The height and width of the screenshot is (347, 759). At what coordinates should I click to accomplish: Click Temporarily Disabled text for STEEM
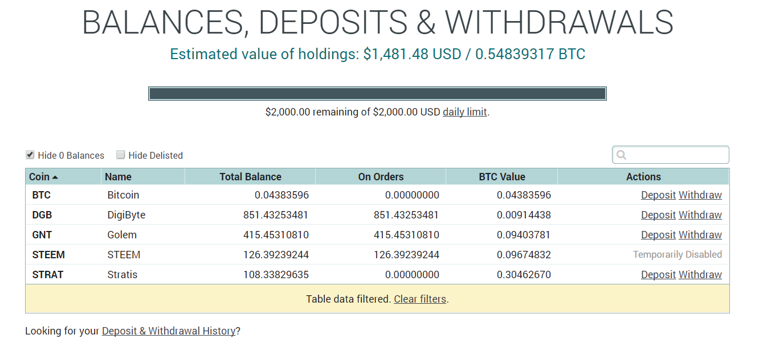click(678, 255)
